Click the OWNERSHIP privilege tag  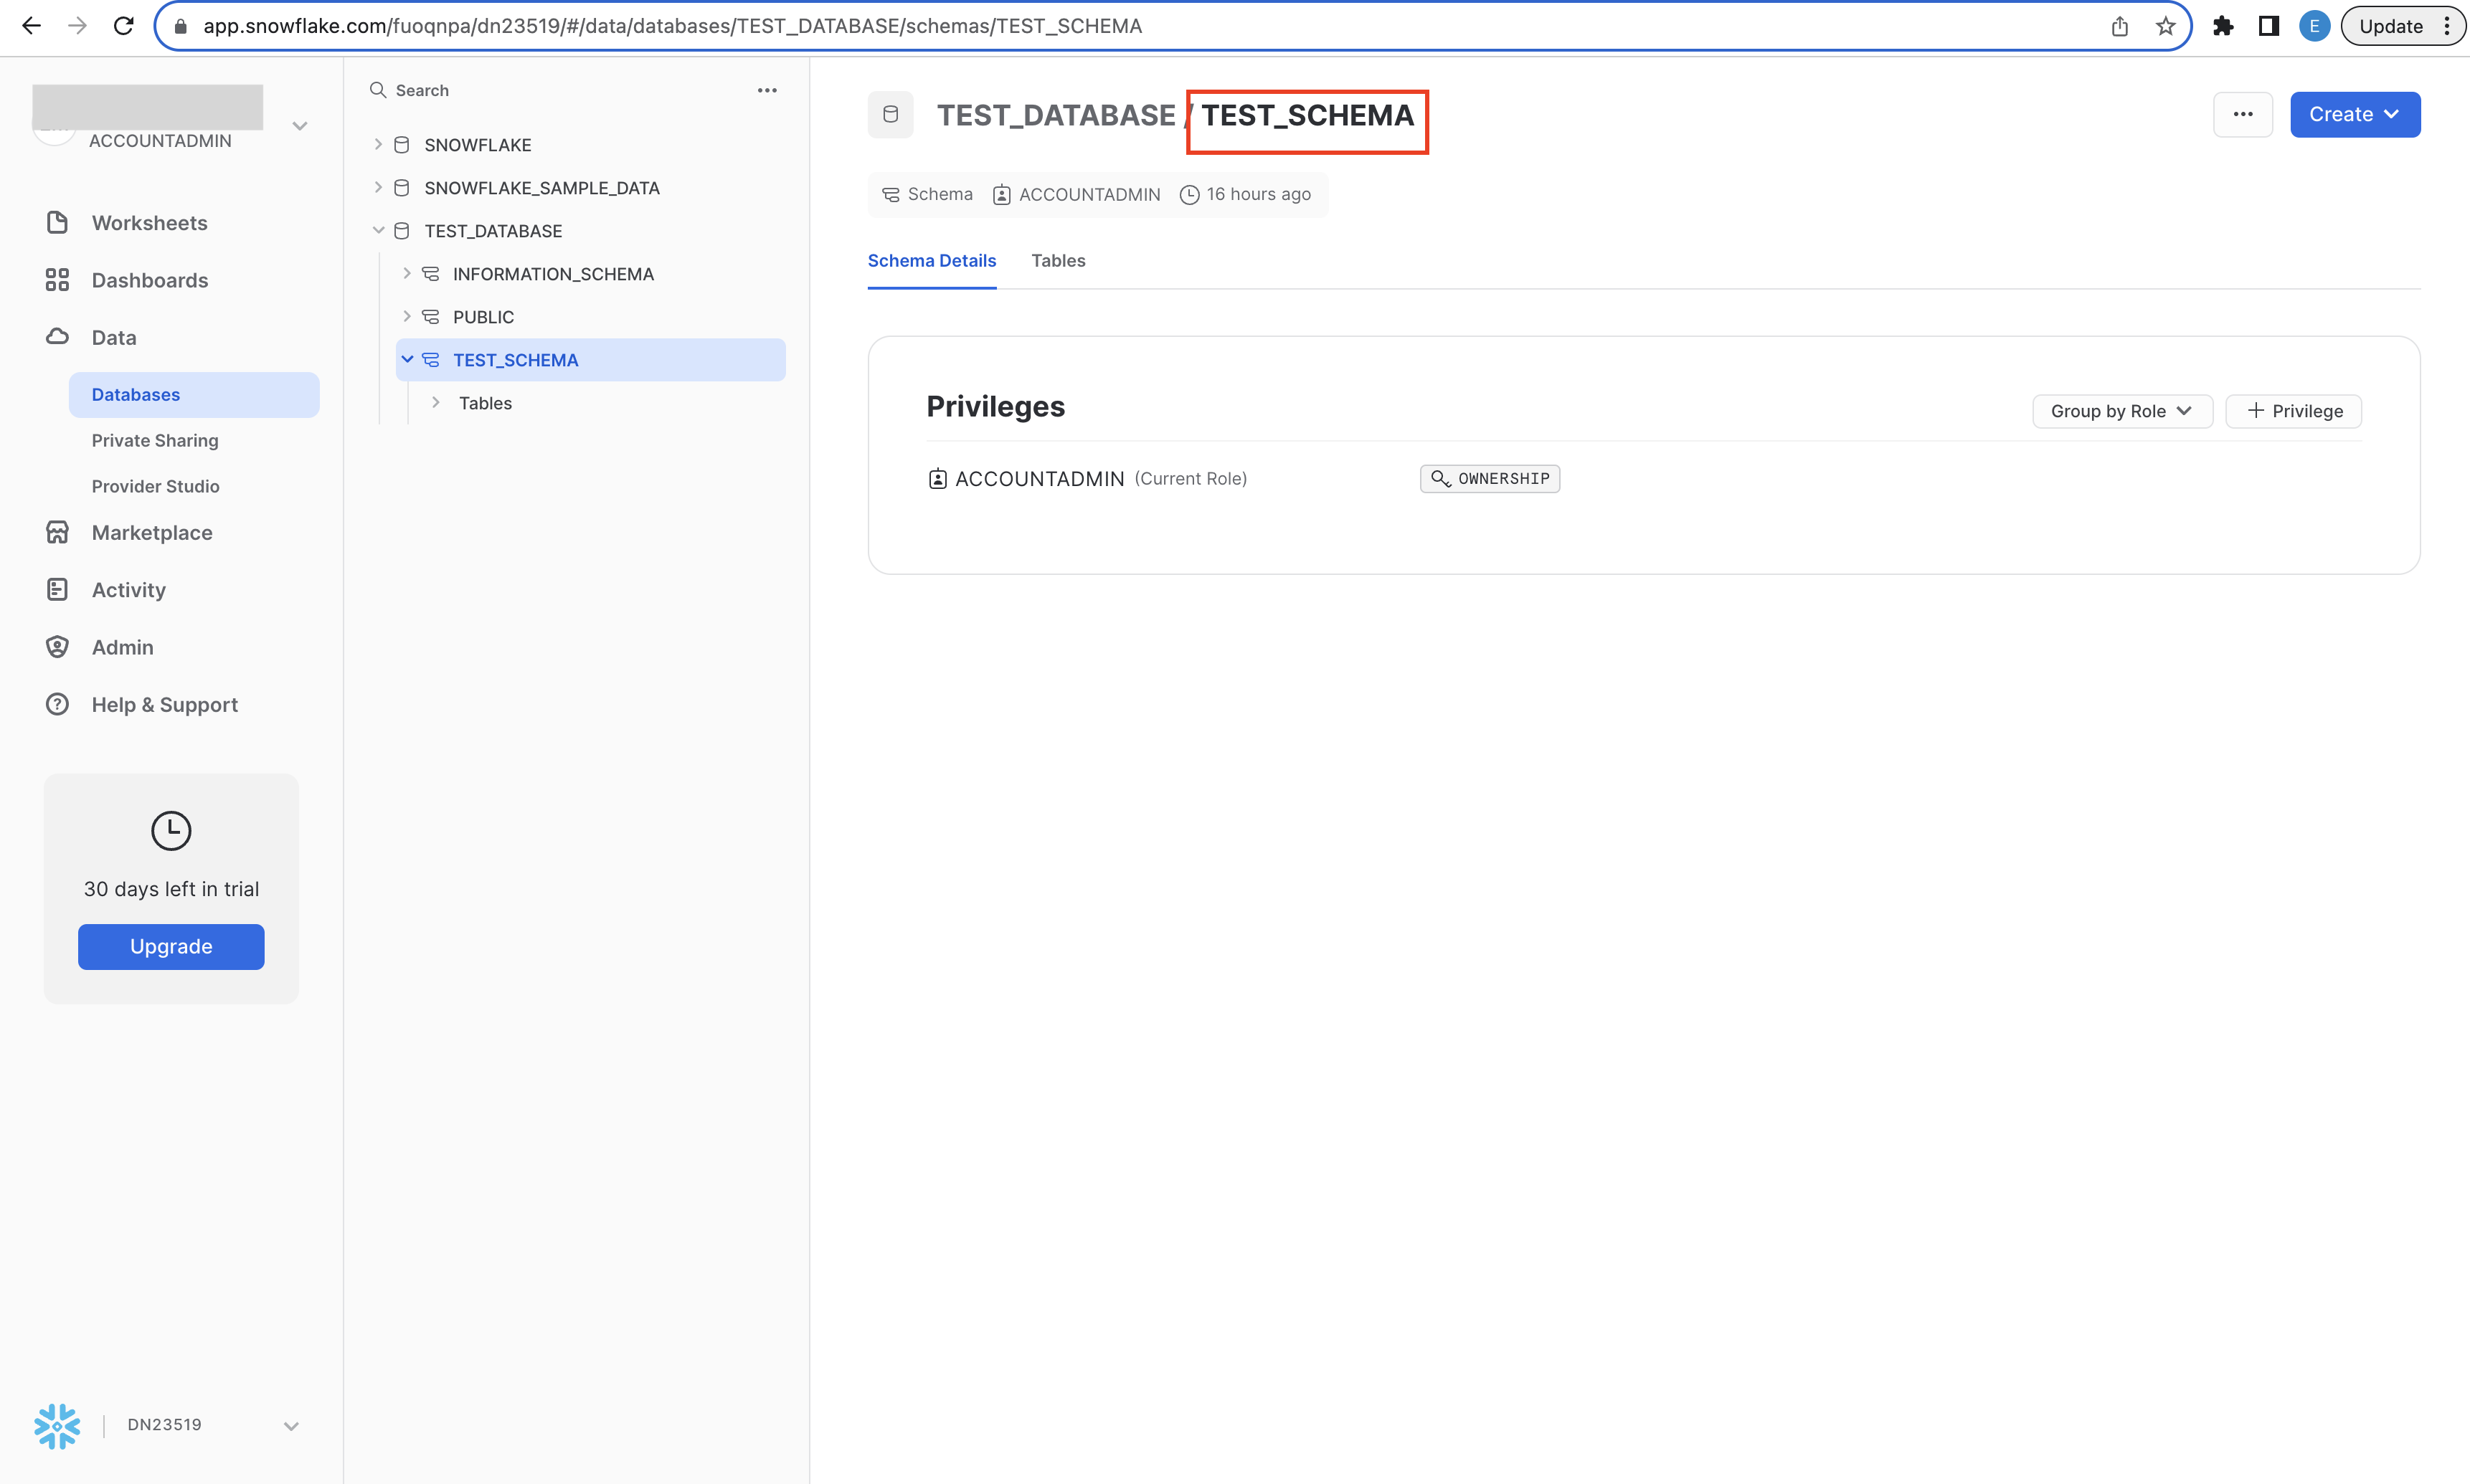click(1490, 479)
